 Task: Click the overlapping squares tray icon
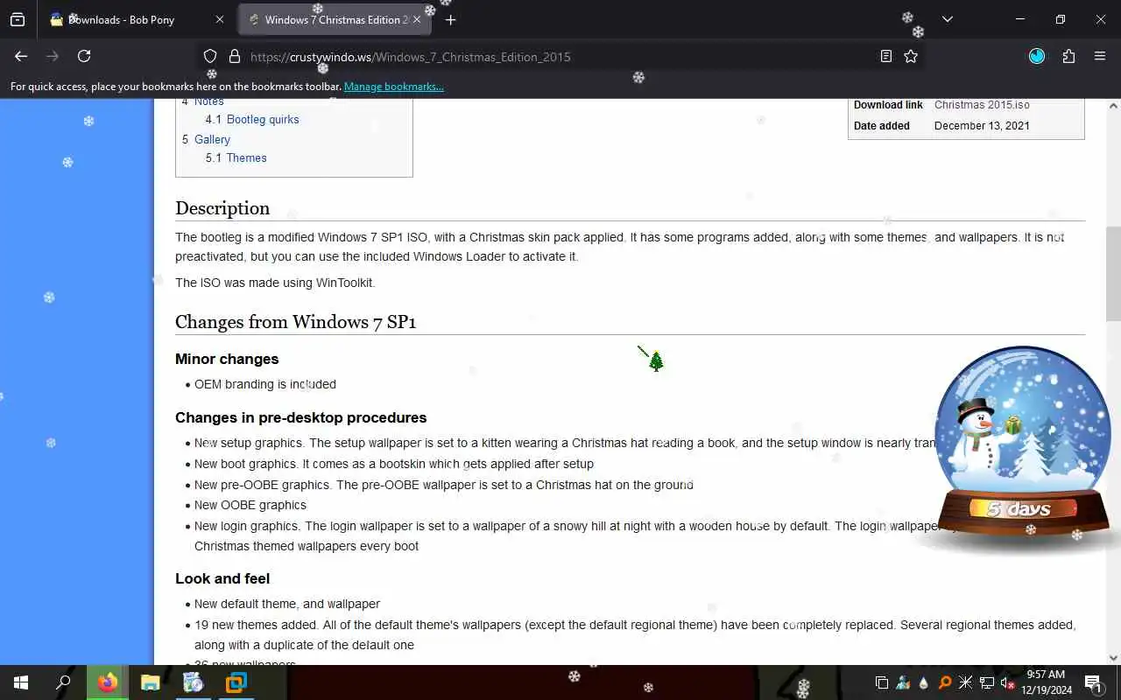click(882, 682)
